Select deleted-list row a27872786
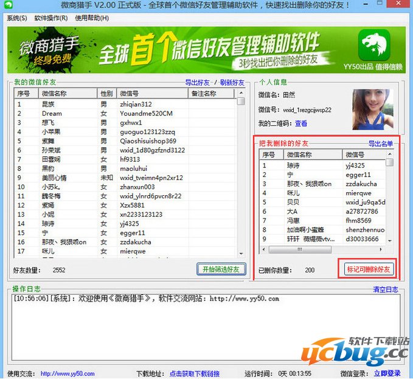 click(x=322, y=212)
